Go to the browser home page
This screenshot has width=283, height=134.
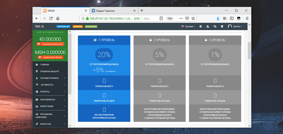coord(58,18)
